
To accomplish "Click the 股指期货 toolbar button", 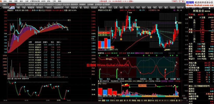I will [83, 4].
